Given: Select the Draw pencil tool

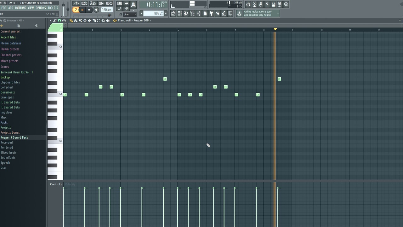Looking at the screenshot, I should pyautogui.click(x=71, y=20).
